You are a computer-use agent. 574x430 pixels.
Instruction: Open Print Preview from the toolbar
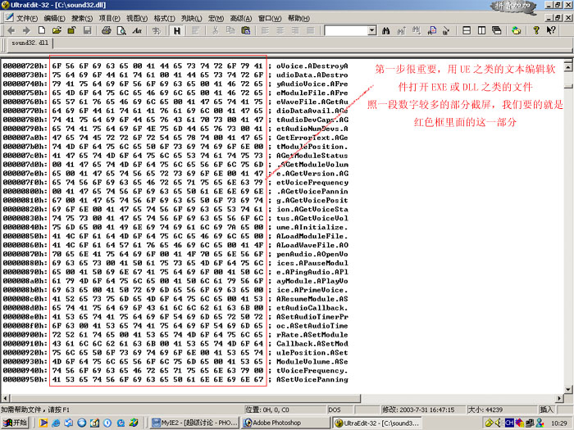coord(121,31)
